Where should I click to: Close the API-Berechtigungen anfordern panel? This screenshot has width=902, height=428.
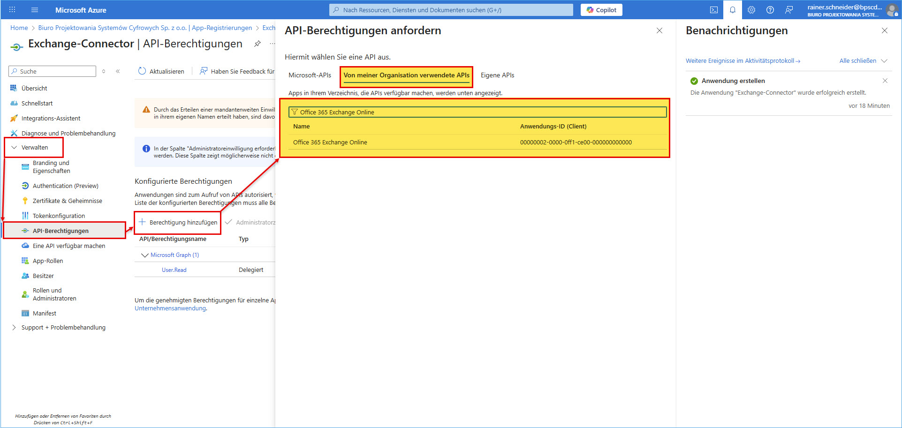(x=659, y=30)
